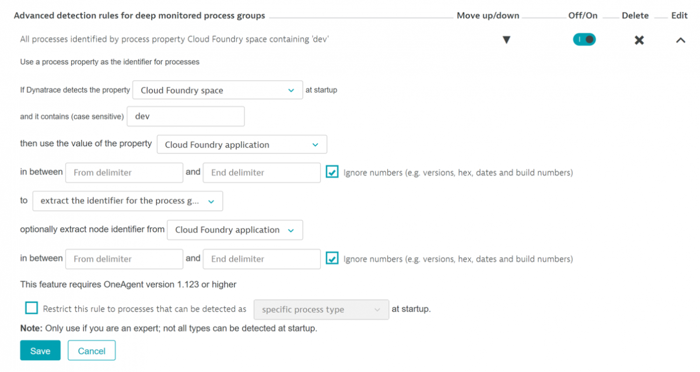700x372 pixels.
Task: Click the Save button
Action: [x=40, y=350]
